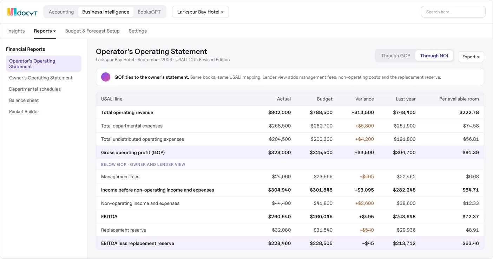
Task: Open Packet Builder
Action: tap(24, 112)
